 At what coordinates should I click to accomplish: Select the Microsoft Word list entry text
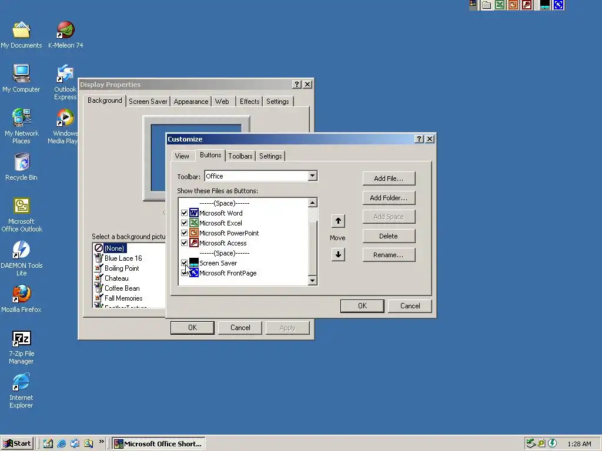[221, 213]
